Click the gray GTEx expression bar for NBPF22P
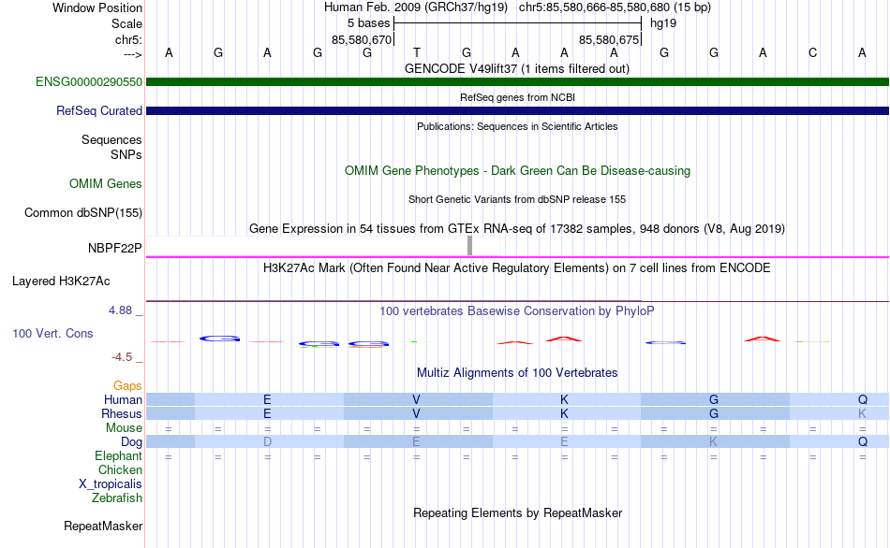 (x=469, y=246)
